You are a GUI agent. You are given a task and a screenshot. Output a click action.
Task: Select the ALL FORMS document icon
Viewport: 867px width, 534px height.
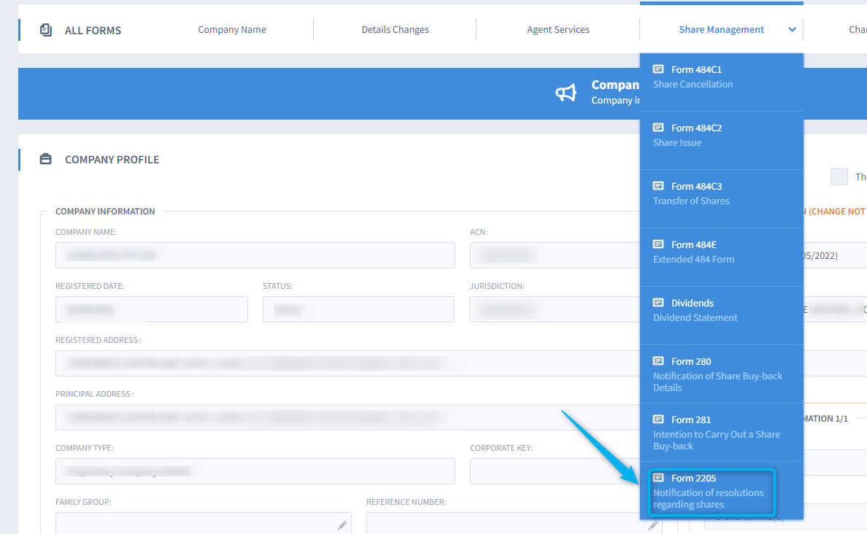45,30
